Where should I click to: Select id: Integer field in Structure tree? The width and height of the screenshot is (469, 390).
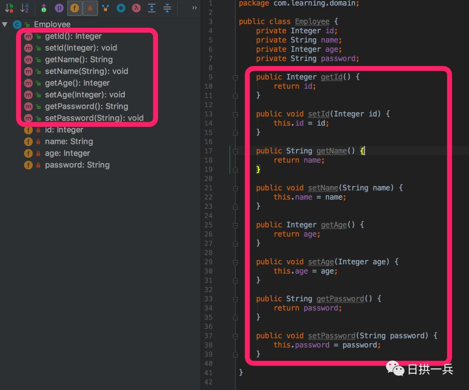64,130
